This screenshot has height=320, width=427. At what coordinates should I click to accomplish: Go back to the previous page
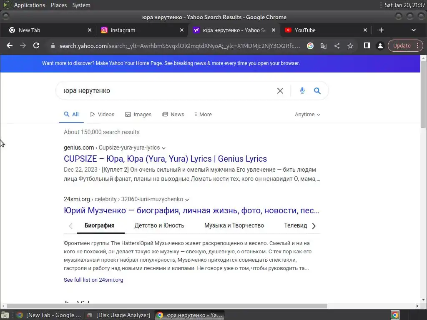point(10,46)
